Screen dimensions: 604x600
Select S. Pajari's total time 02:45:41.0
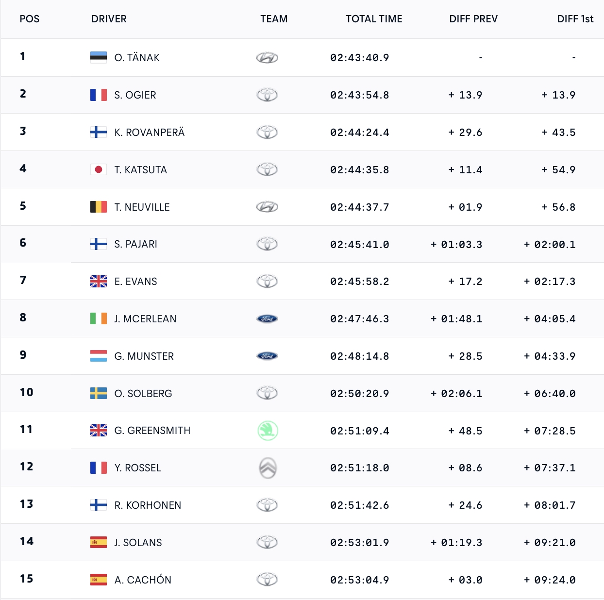point(360,245)
